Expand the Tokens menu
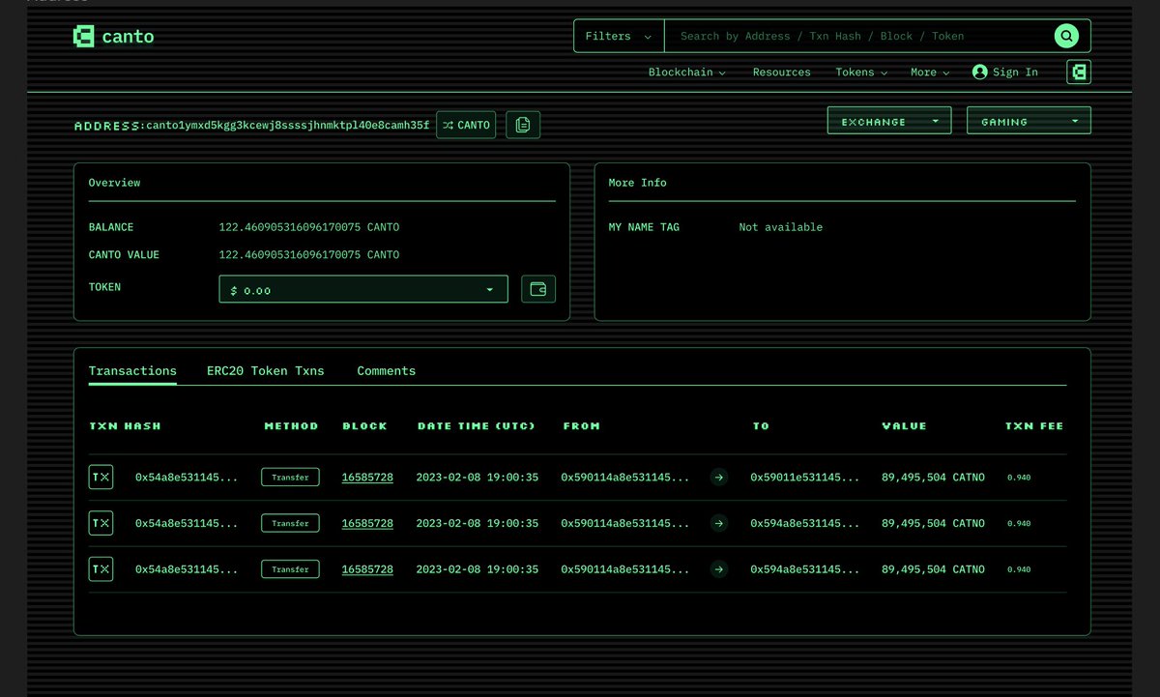 point(861,73)
